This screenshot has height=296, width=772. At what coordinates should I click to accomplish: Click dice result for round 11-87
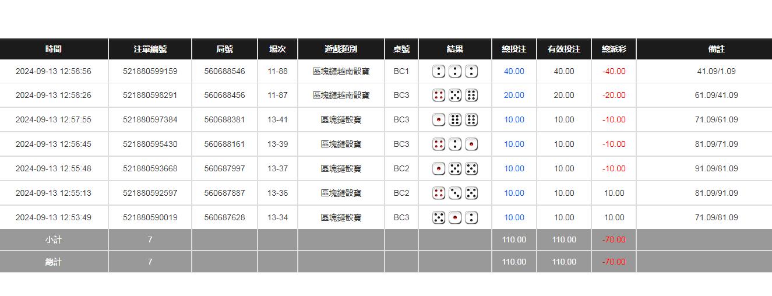tap(455, 95)
